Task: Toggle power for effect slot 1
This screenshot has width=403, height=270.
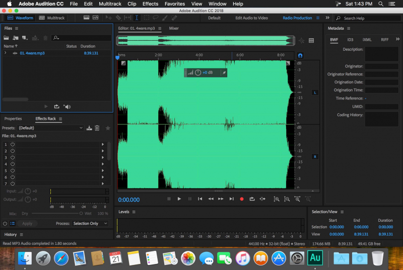Action: (x=13, y=144)
